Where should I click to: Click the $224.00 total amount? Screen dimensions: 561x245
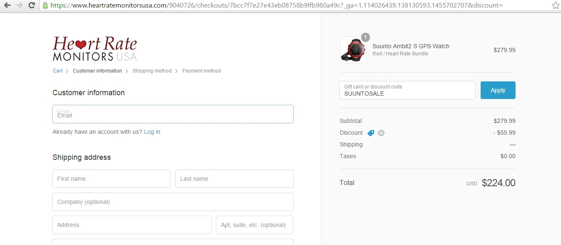[x=498, y=183]
